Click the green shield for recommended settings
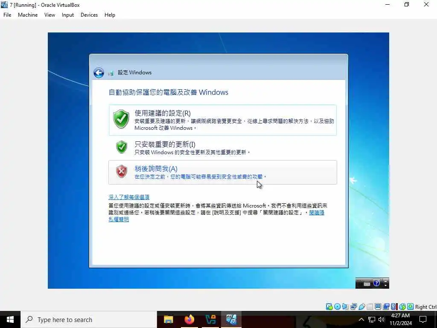Image resolution: width=437 pixels, height=328 pixels. point(121,119)
